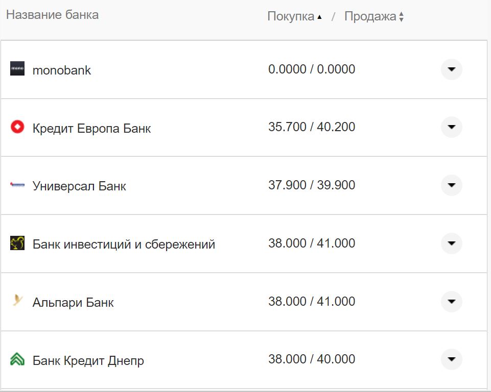
Task: Expand the monobank row details
Action: pos(451,69)
